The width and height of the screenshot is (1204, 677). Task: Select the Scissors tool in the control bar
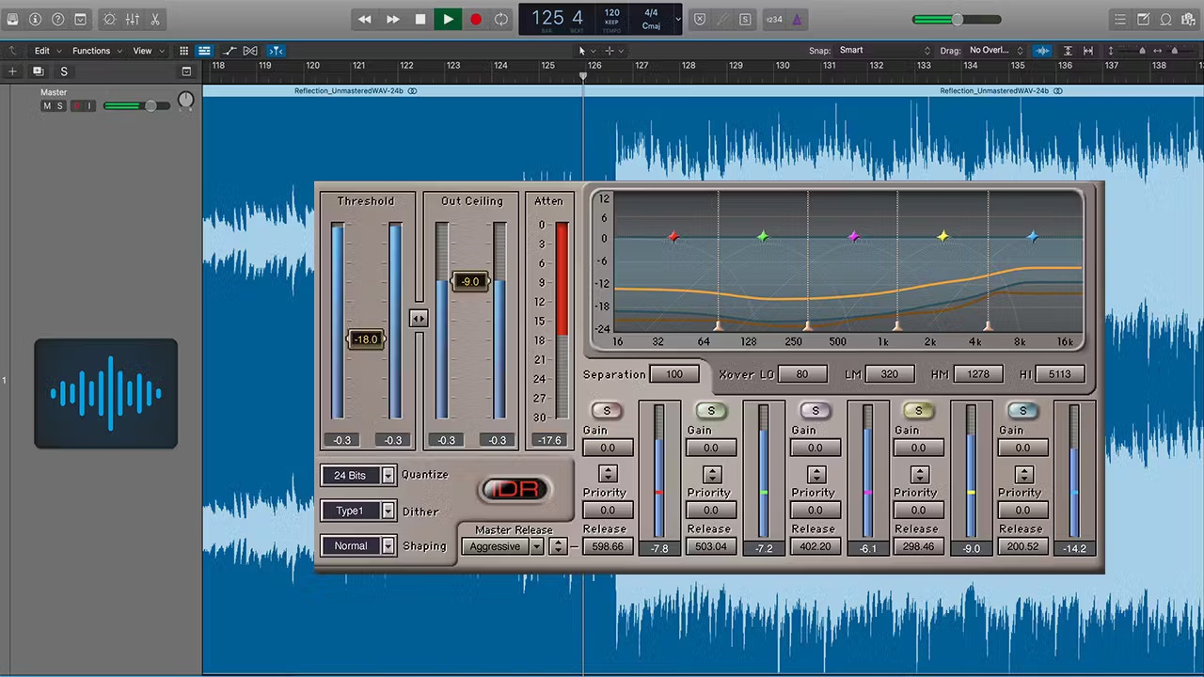click(154, 19)
